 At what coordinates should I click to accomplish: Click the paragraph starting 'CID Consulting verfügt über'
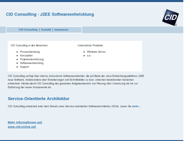pos(76,81)
